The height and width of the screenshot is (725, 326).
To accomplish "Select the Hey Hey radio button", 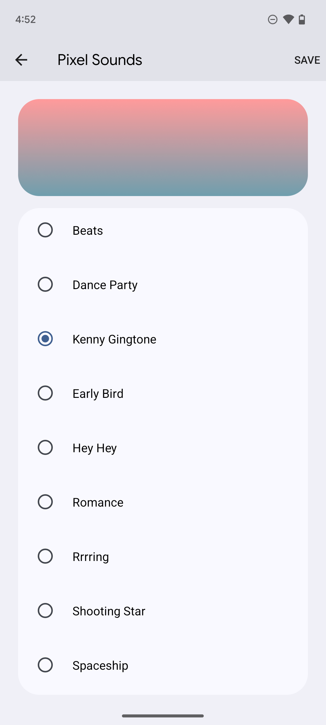I will click(x=45, y=448).
